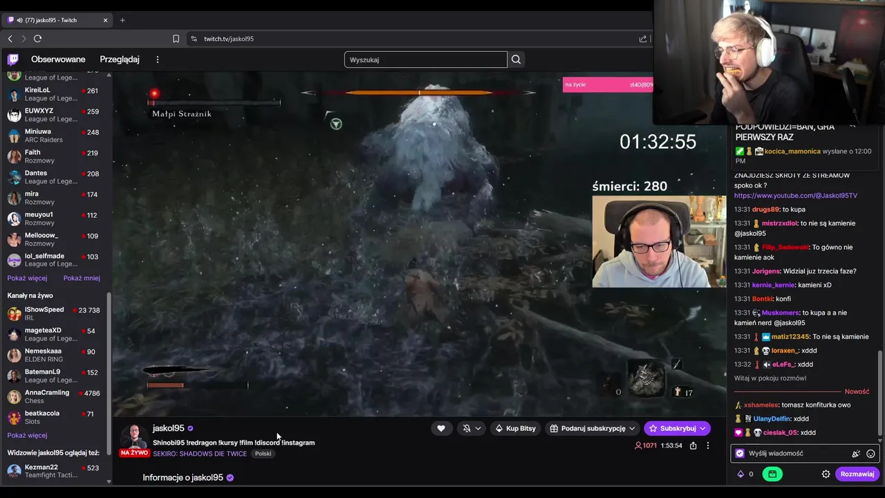This screenshot has height=498, width=885.
Task: Open EUWXYZ channel in sidebar
Action: (54, 115)
